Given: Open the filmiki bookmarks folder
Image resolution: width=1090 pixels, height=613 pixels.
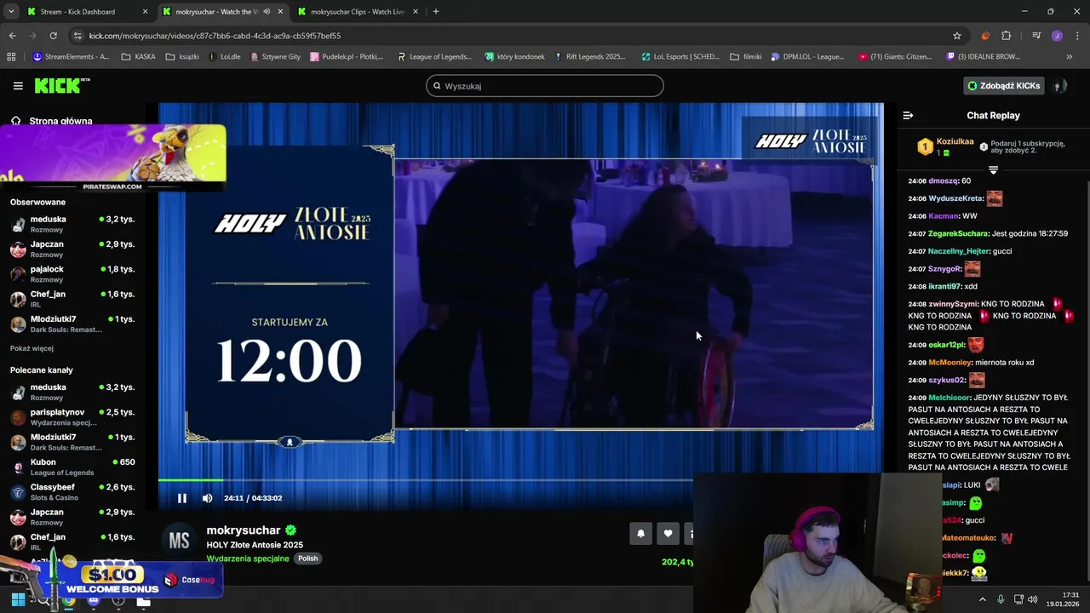Looking at the screenshot, I should pos(746,57).
